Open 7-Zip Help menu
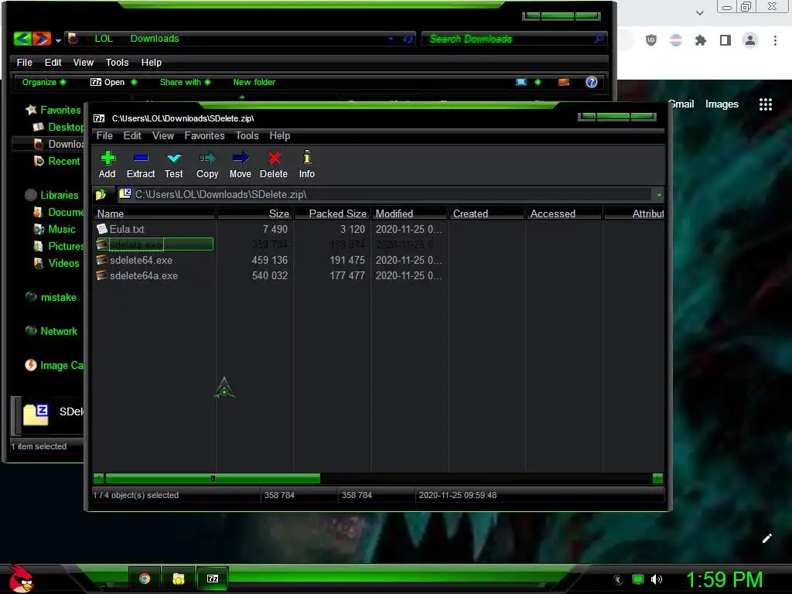The image size is (792, 594). (280, 136)
